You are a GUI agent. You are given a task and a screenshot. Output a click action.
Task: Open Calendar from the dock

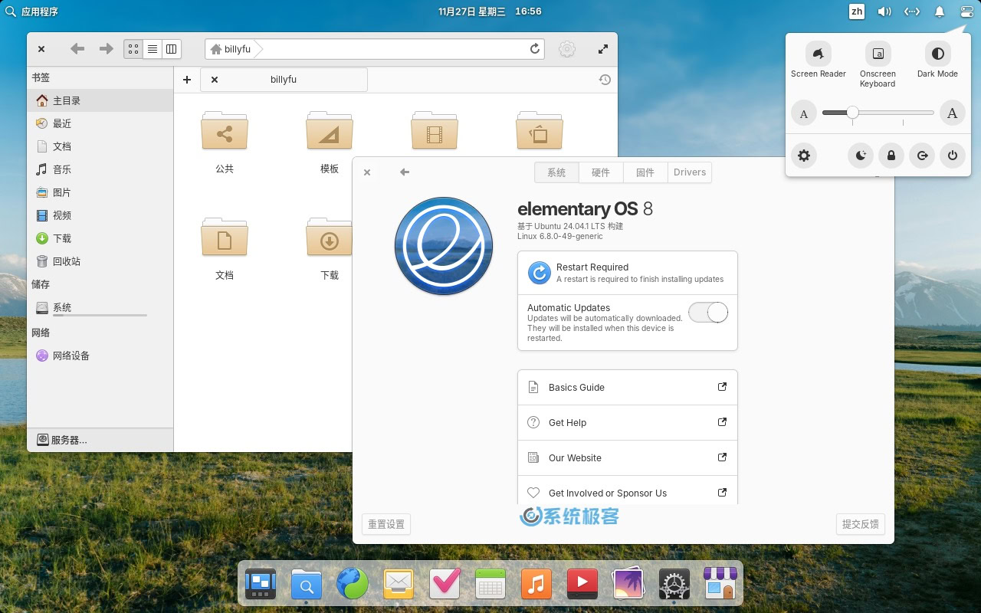click(x=490, y=585)
